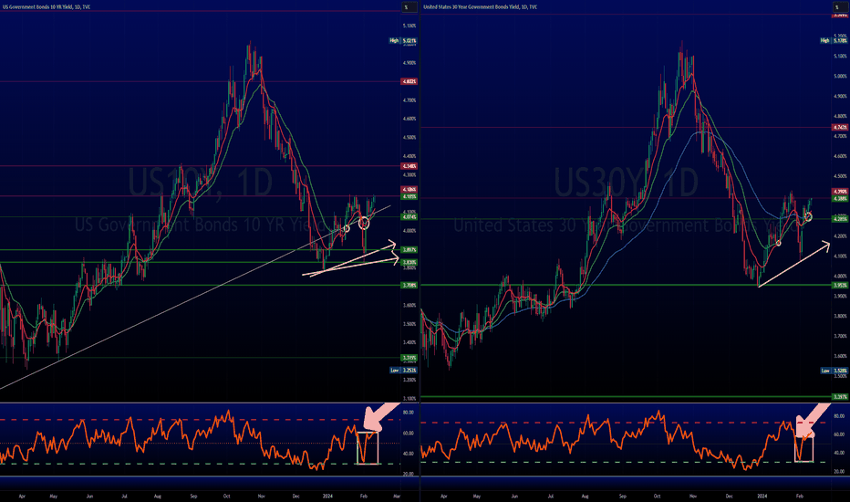Click the Oct date on US10Y time axis
This screenshot has width=850, height=502.
click(x=226, y=496)
